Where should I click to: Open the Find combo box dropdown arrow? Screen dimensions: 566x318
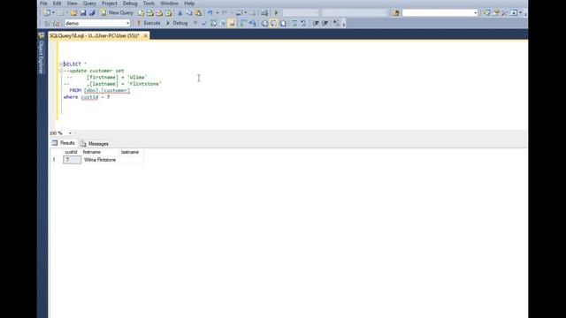tap(476, 13)
